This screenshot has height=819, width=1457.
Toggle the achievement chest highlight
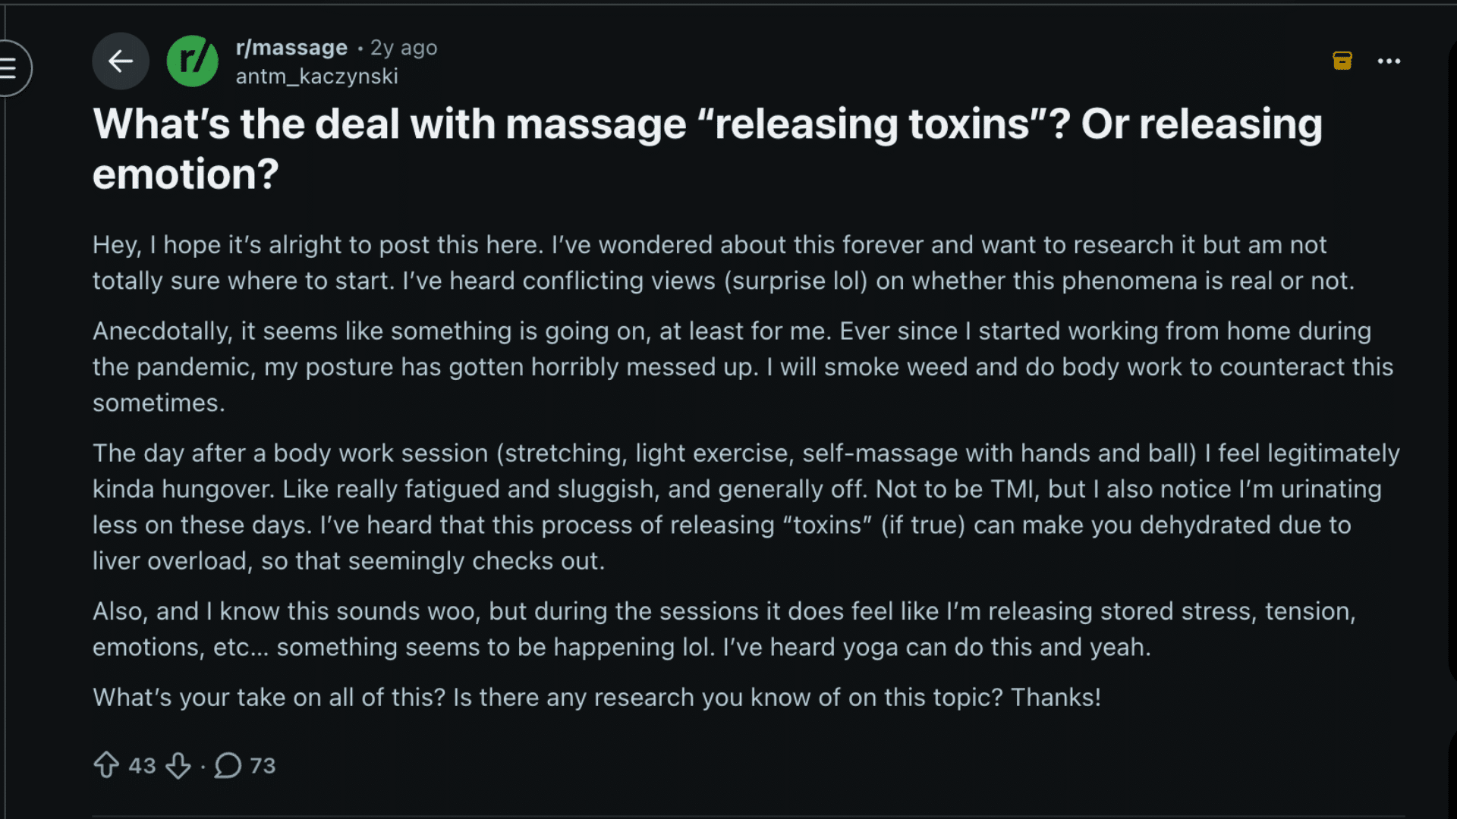pos(1342,61)
